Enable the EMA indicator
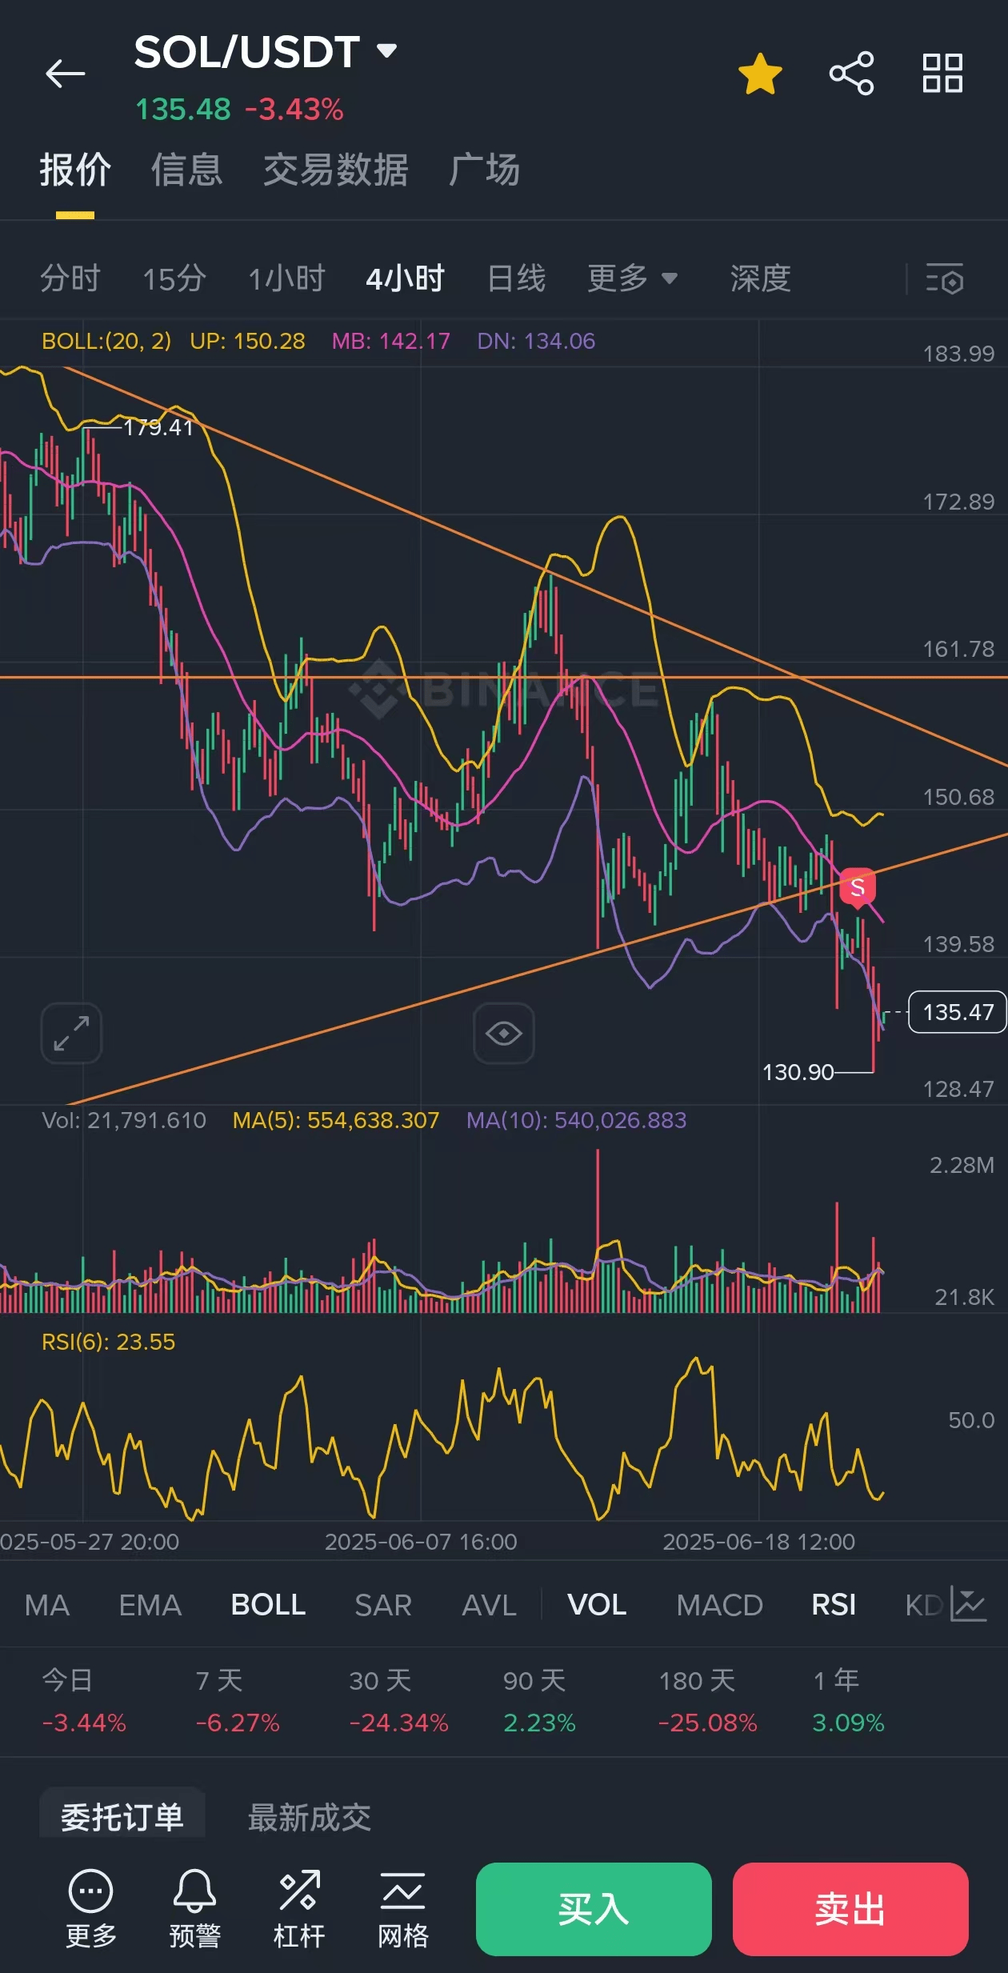Image resolution: width=1008 pixels, height=1973 pixels. [x=150, y=1604]
